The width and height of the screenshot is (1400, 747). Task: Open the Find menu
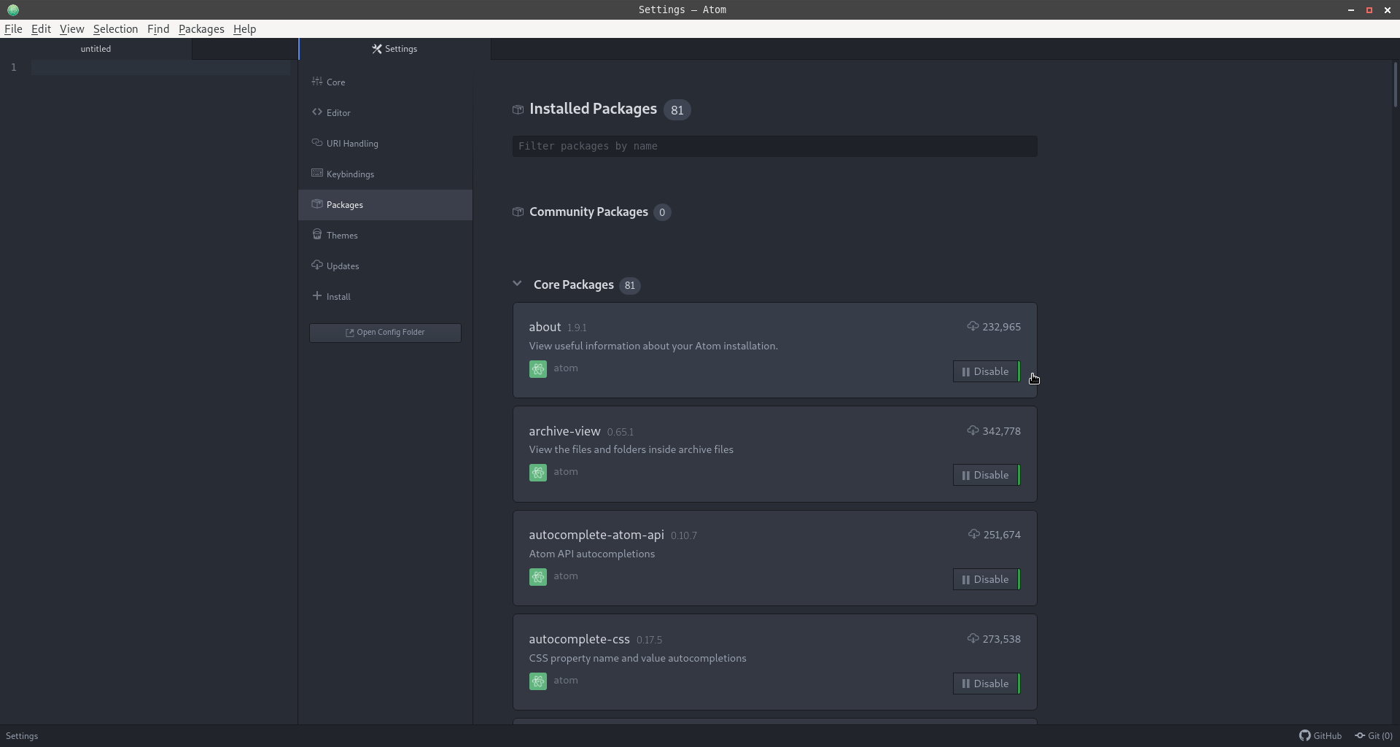click(158, 29)
